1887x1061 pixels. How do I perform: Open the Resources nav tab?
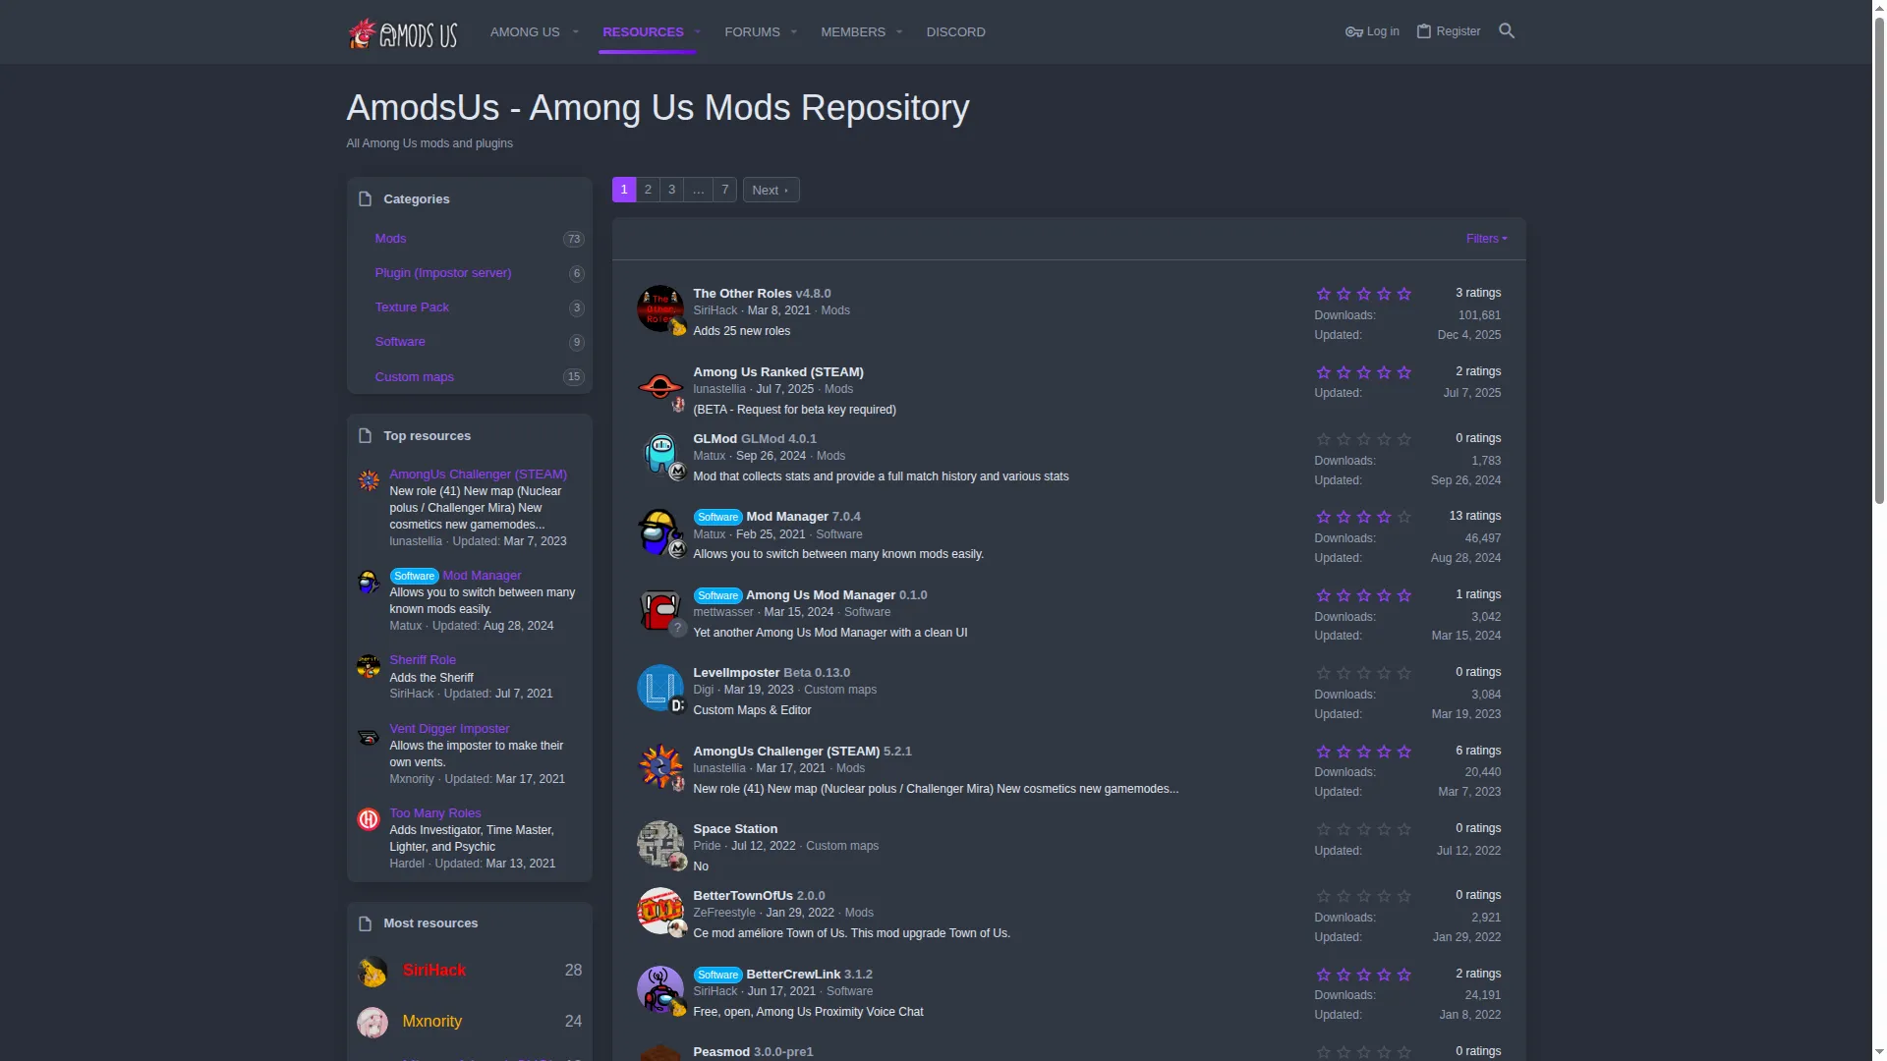click(x=643, y=32)
